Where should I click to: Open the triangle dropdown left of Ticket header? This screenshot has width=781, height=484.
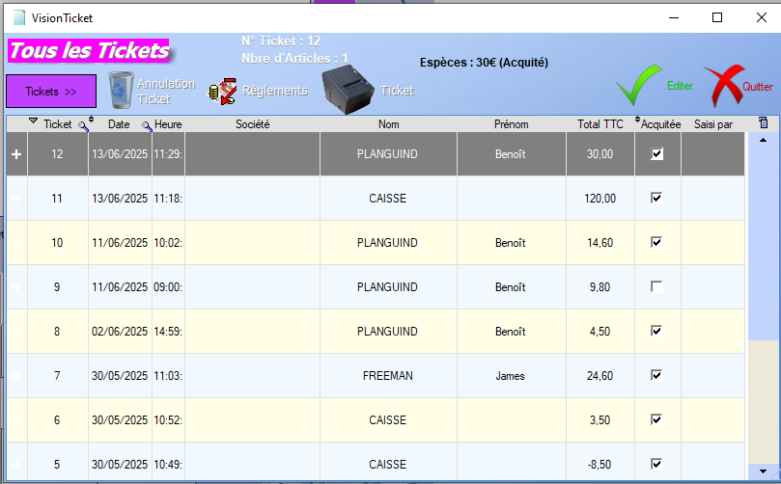click(x=34, y=121)
